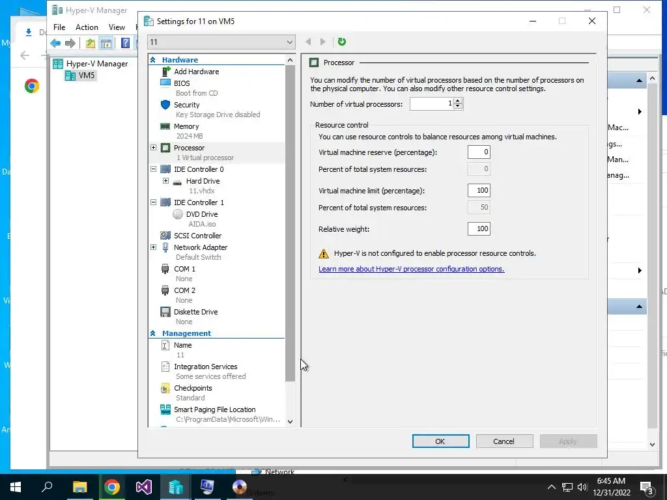This screenshot has width=667, height=500.
Task: Click show/hide console tree toolbar icon
Action: [x=106, y=43]
